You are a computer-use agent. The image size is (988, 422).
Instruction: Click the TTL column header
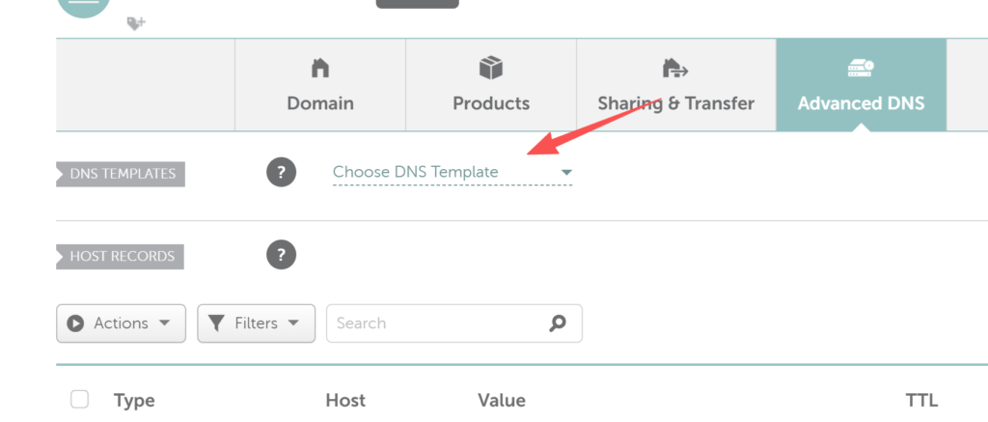(x=921, y=400)
